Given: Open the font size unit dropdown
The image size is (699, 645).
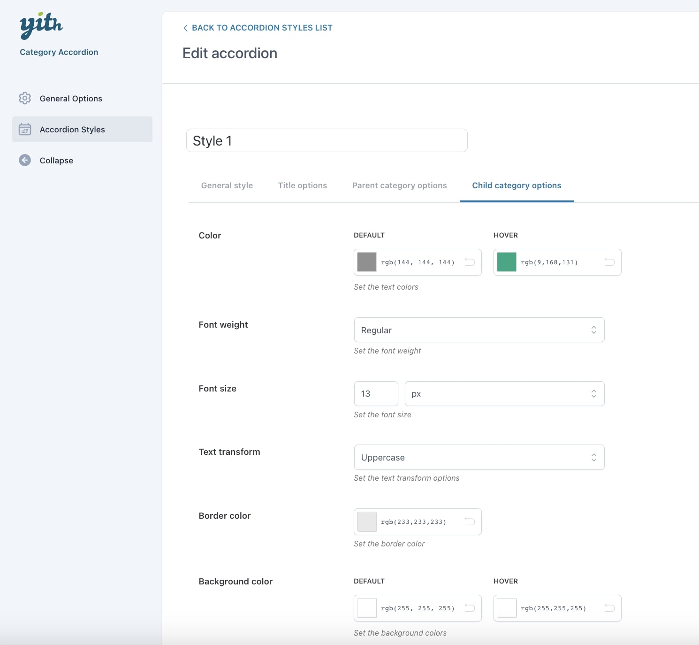Looking at the screenshot, I should (x=504, y=394).
